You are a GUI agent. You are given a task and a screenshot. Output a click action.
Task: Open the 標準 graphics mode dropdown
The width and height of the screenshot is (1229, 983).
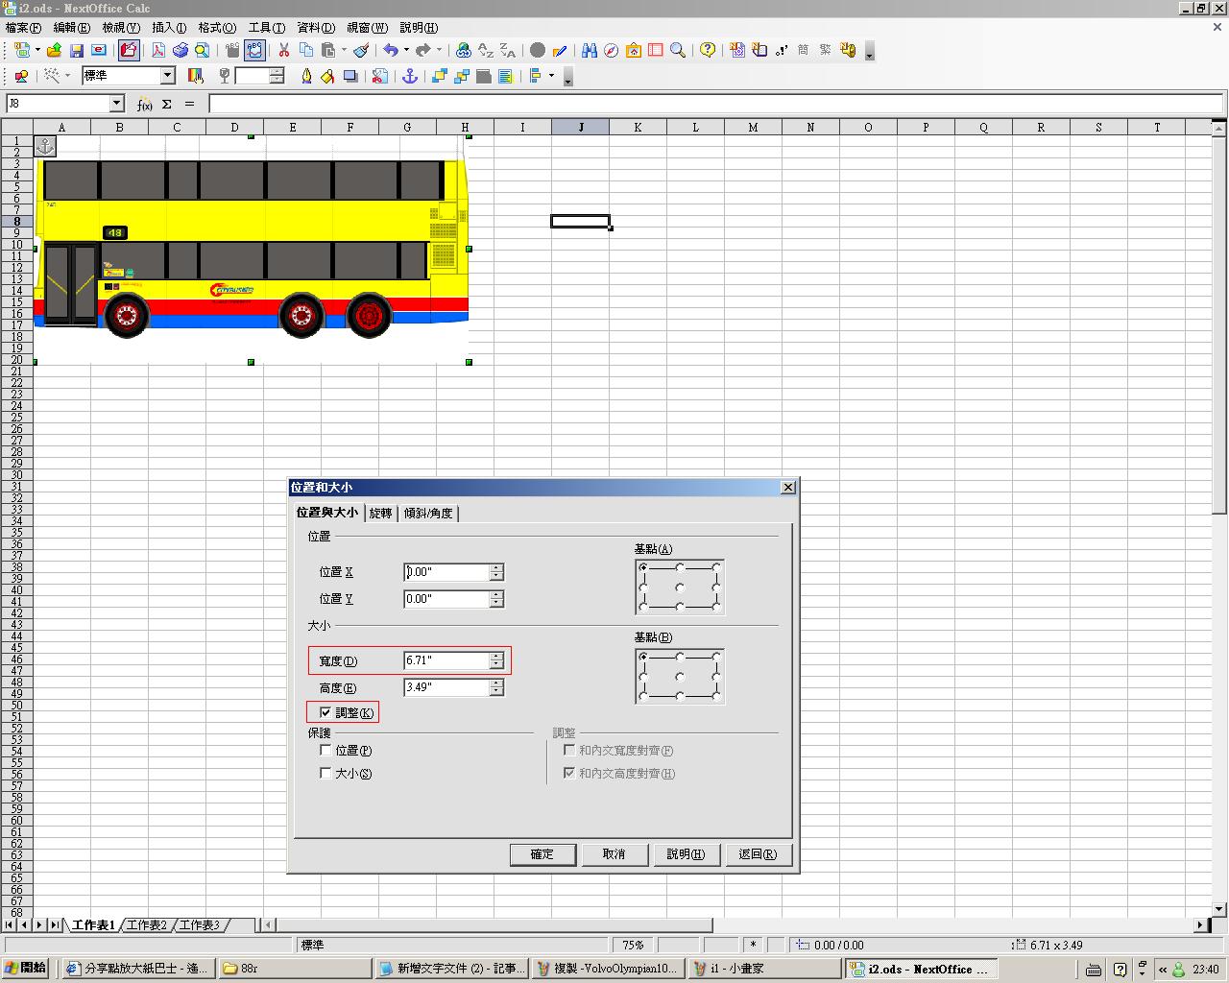167,76
